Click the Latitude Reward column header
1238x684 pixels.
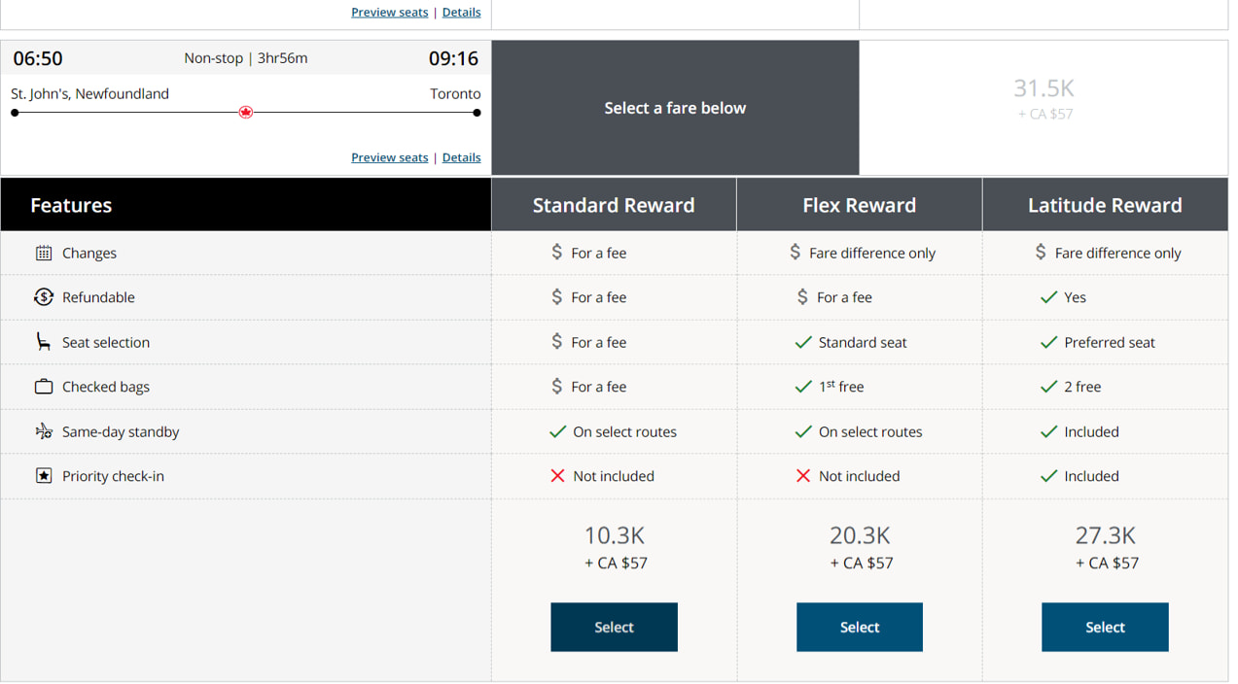click(x=1105, y=204)
